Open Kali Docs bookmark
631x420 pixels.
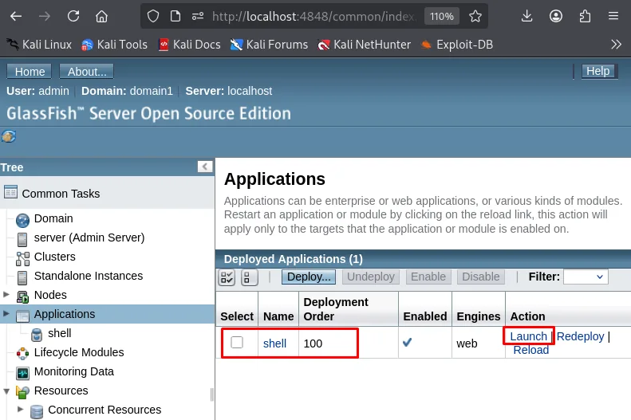point(190,44)
